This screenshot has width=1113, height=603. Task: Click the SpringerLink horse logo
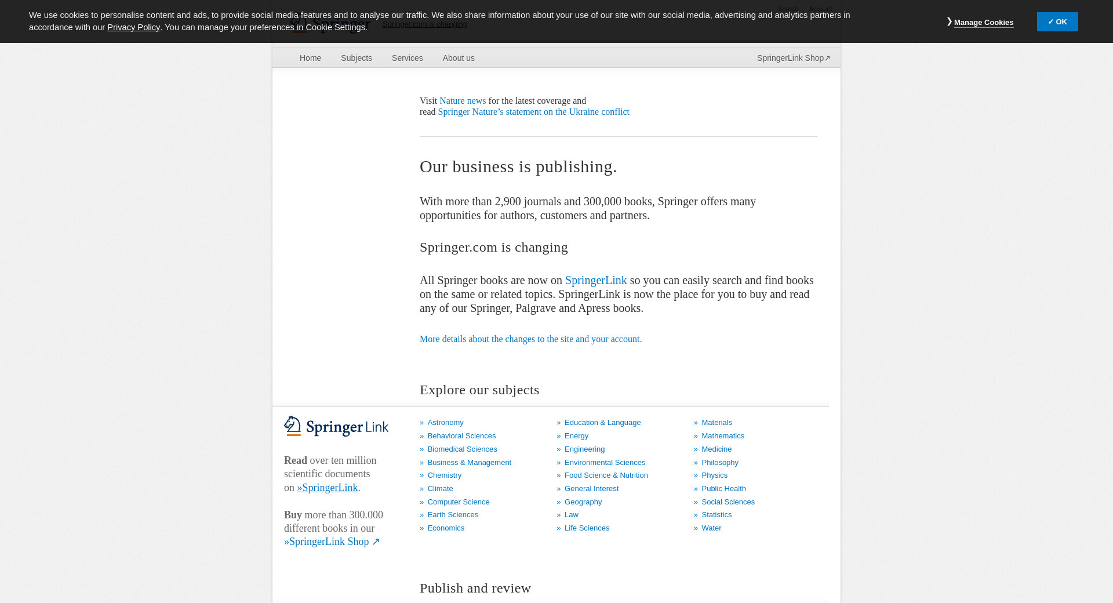pos(336,427)
